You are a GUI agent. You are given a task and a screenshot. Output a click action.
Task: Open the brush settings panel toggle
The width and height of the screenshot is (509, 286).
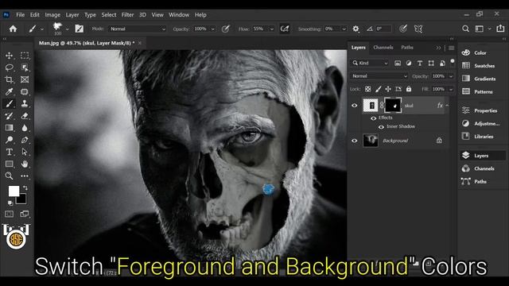[x=80, y=29]
